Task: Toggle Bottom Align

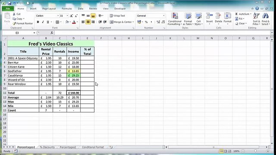Action: [93, 16]
